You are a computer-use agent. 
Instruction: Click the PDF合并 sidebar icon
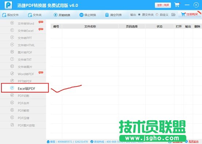click(12, 102)
